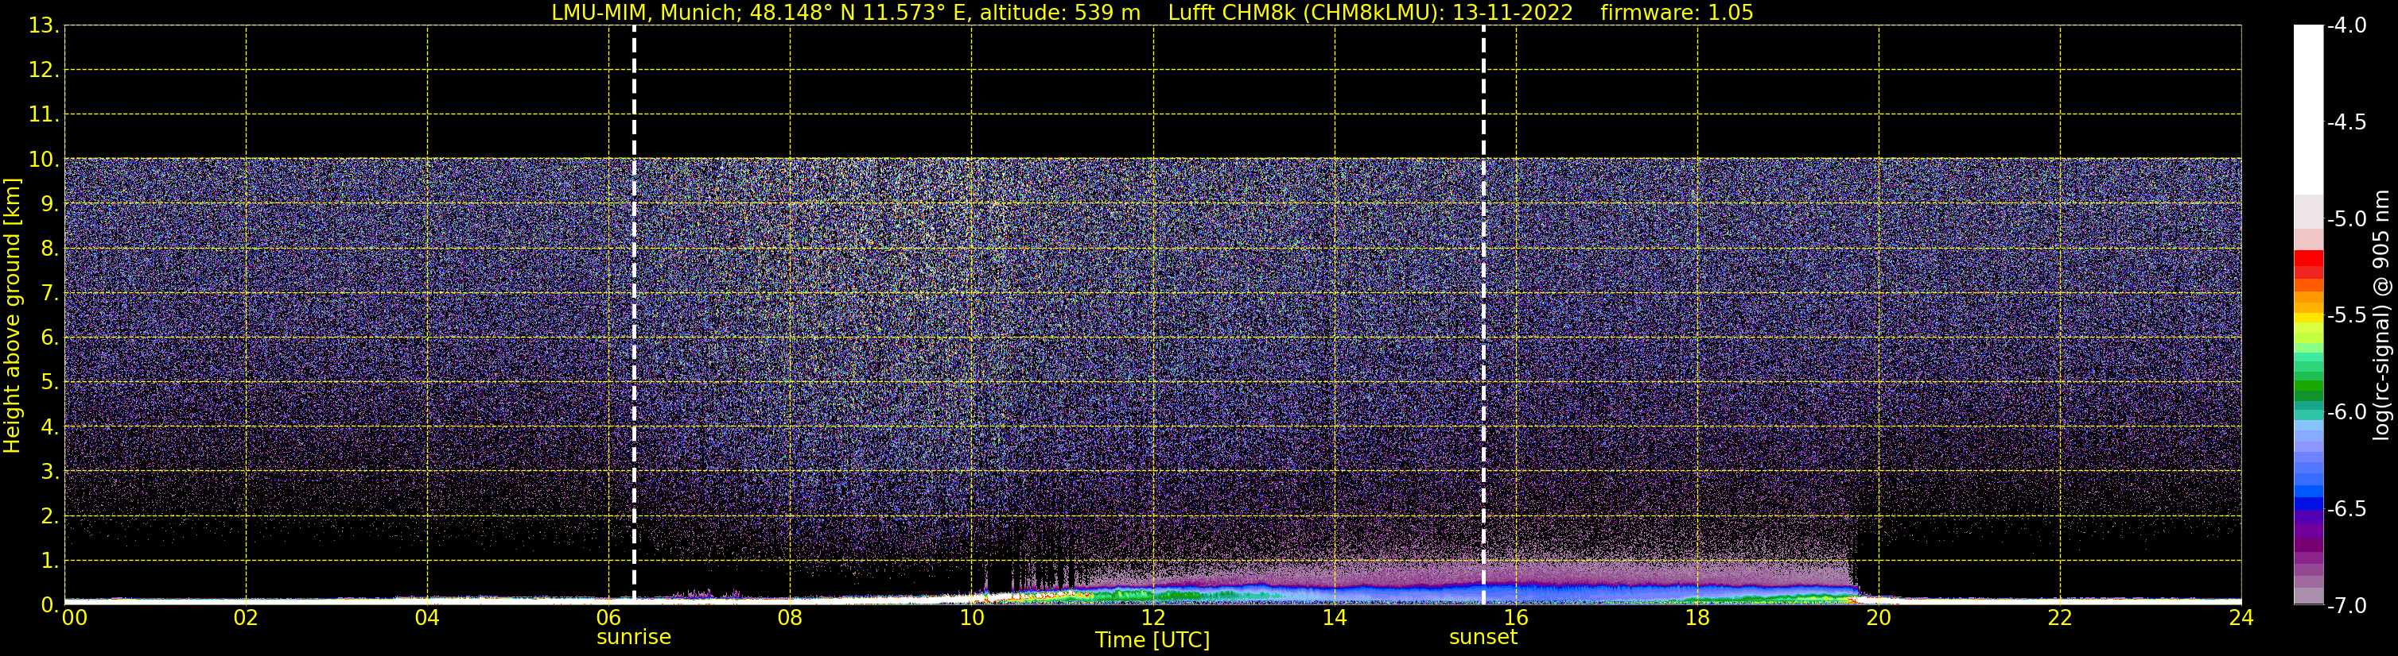This screenshot has width=2398, height=656.
Task: Click the 'sunrise' label under the time axis
Action: (633, 638)
